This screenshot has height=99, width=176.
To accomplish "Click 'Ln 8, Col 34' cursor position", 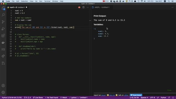I will pyautogui.click(x=134, y=98).
